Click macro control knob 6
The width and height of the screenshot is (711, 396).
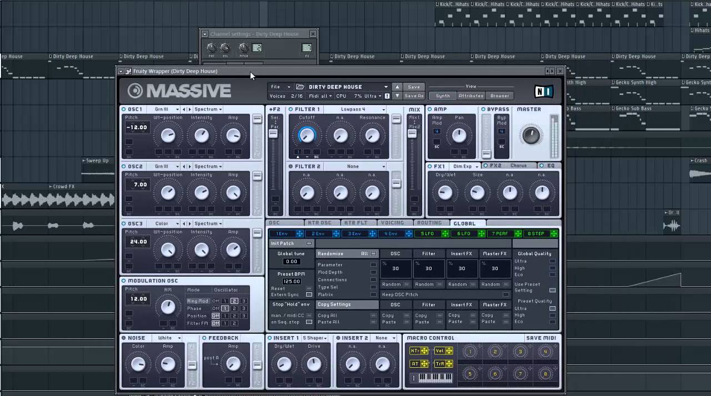click(495, 374)
